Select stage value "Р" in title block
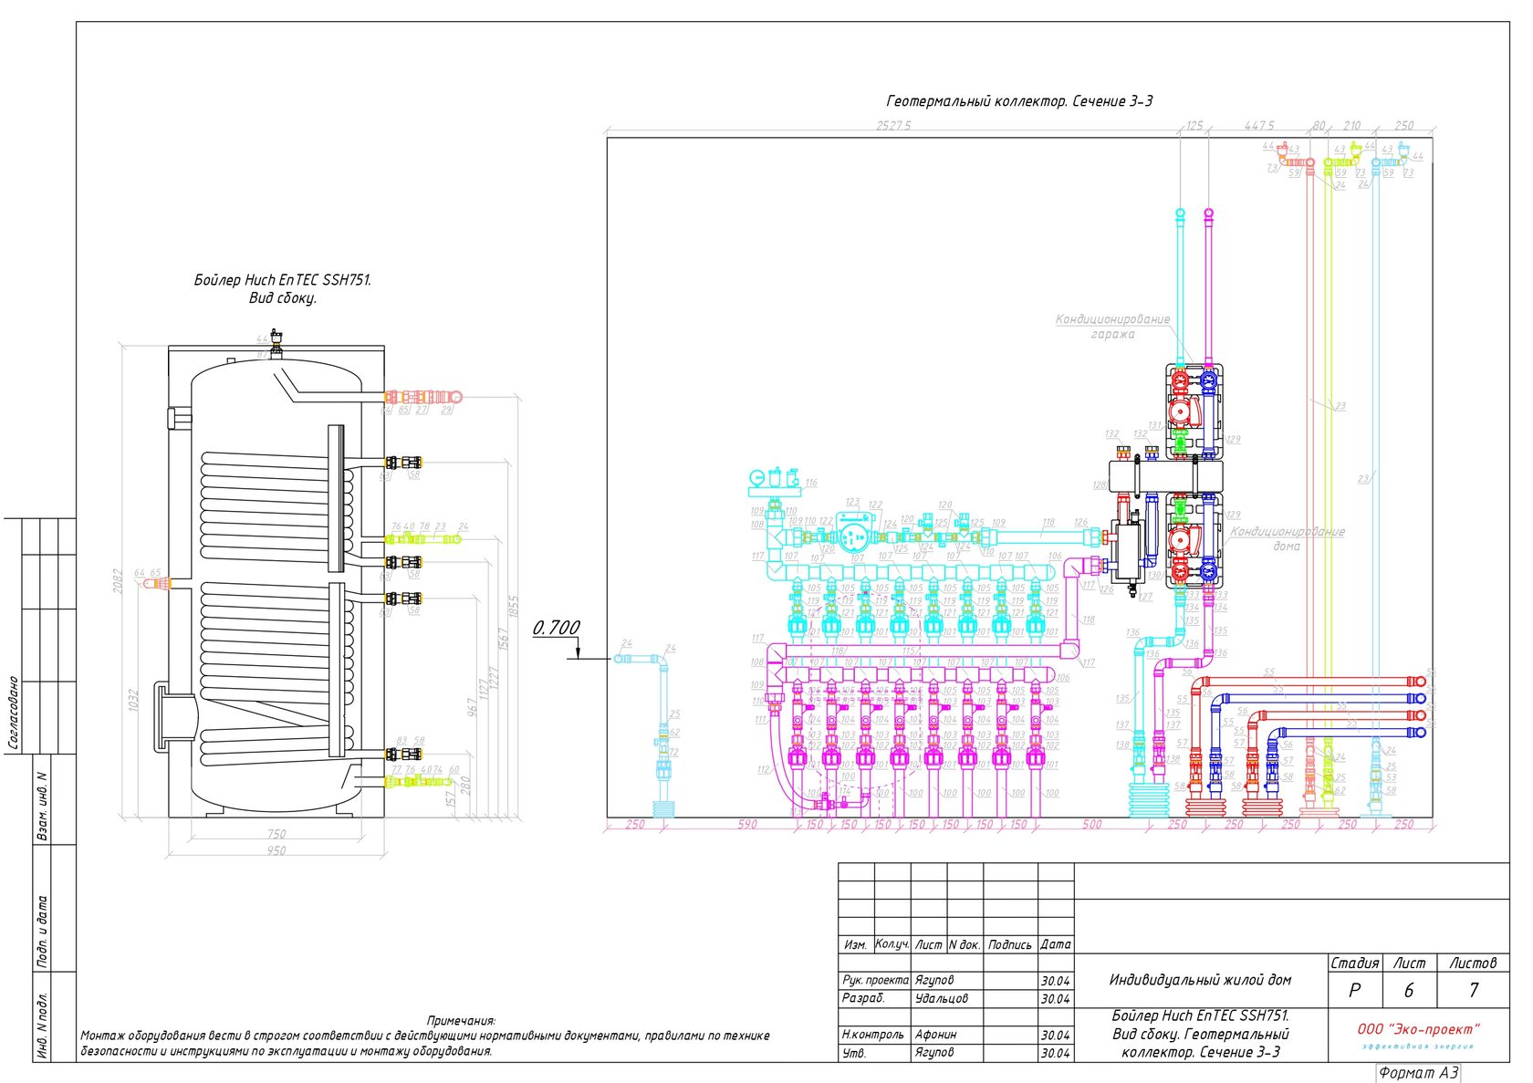Image resolution: width=1533 pixels, height=1083 pixels. 1355,991
